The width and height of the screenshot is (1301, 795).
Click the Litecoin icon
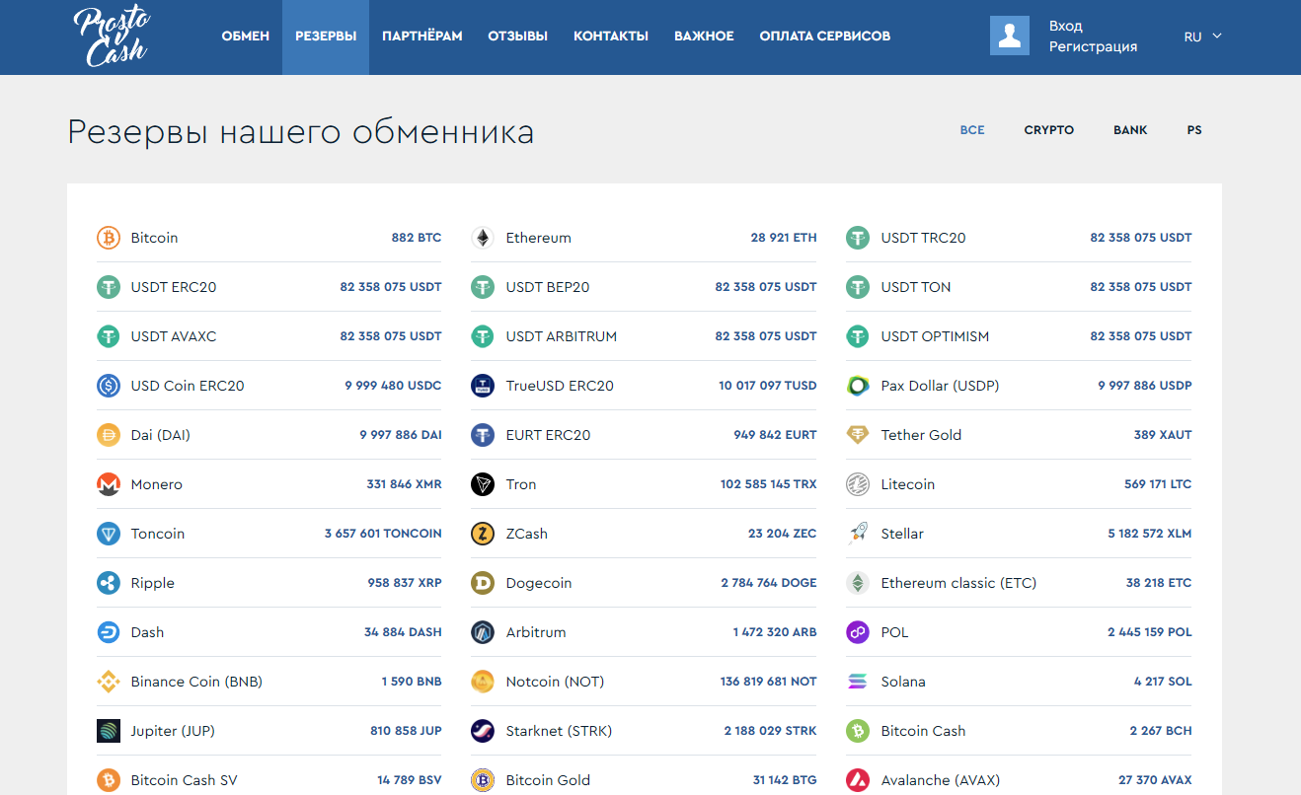point(858,484)
